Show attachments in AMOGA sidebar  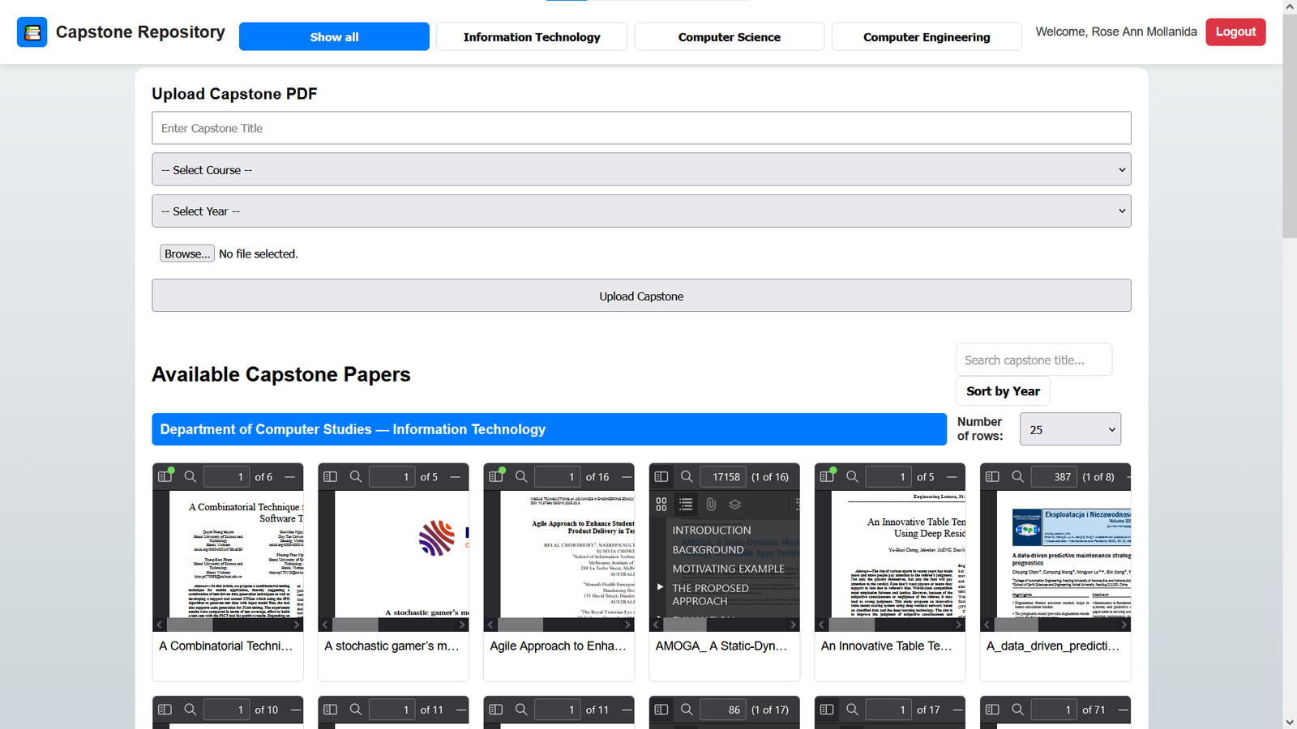(711, 505)
